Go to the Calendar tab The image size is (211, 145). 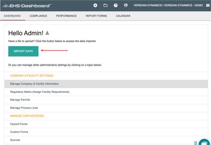pos(123,16)
